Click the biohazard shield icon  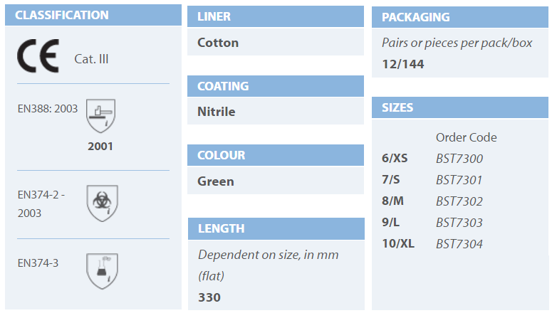pos(100,202)
